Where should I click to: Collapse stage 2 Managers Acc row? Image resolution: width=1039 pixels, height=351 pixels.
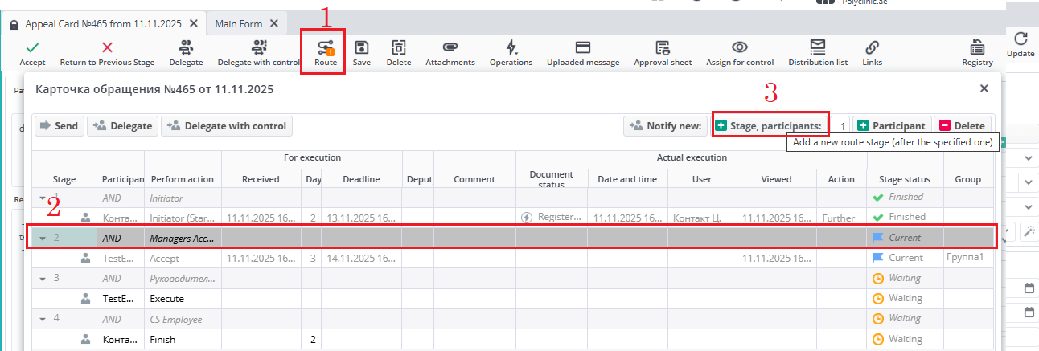point(43,238)
